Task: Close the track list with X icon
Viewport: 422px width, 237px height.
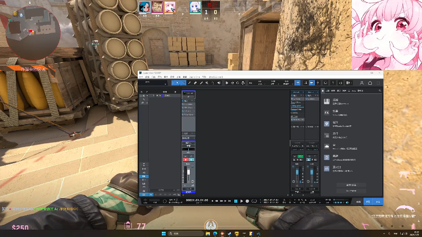Action: pos(142,92)
